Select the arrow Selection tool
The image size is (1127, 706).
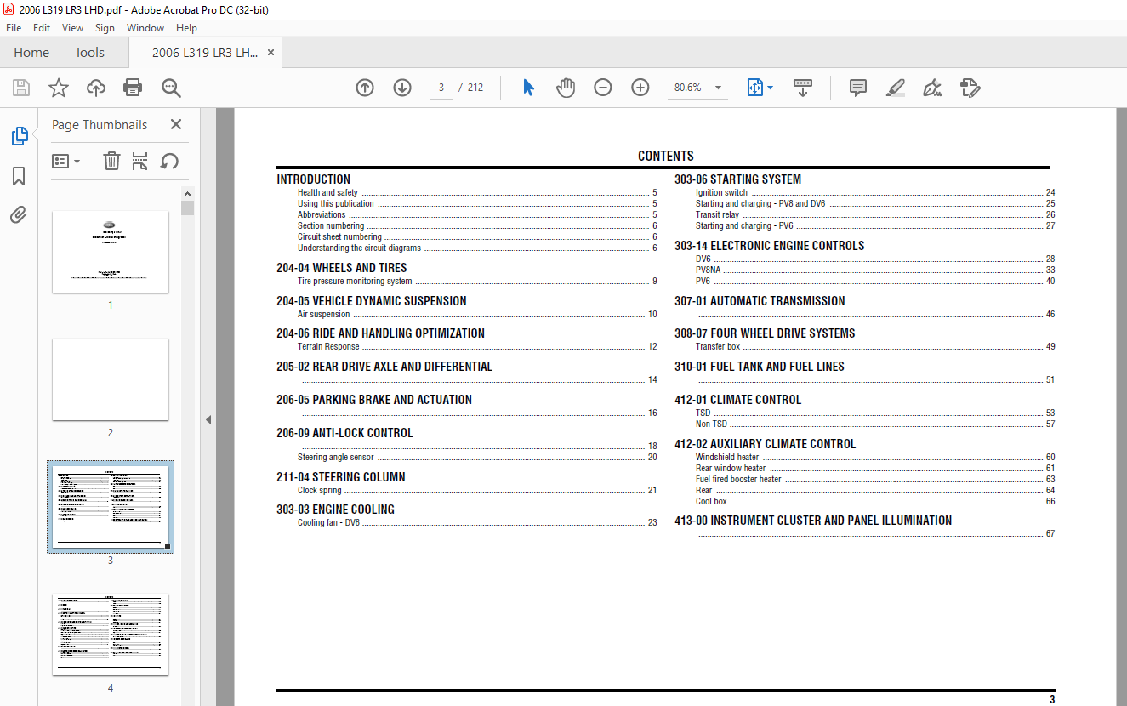click(528, 88)
